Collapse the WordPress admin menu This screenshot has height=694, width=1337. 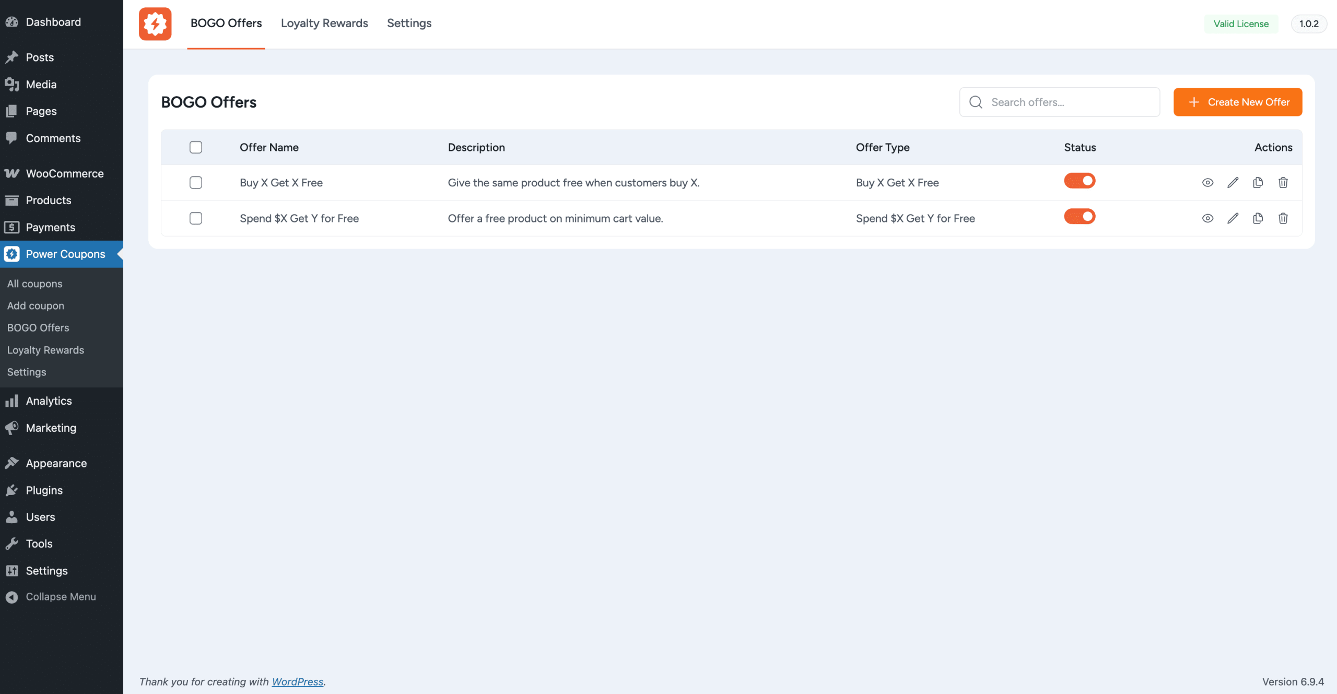[x=61, y=596]
